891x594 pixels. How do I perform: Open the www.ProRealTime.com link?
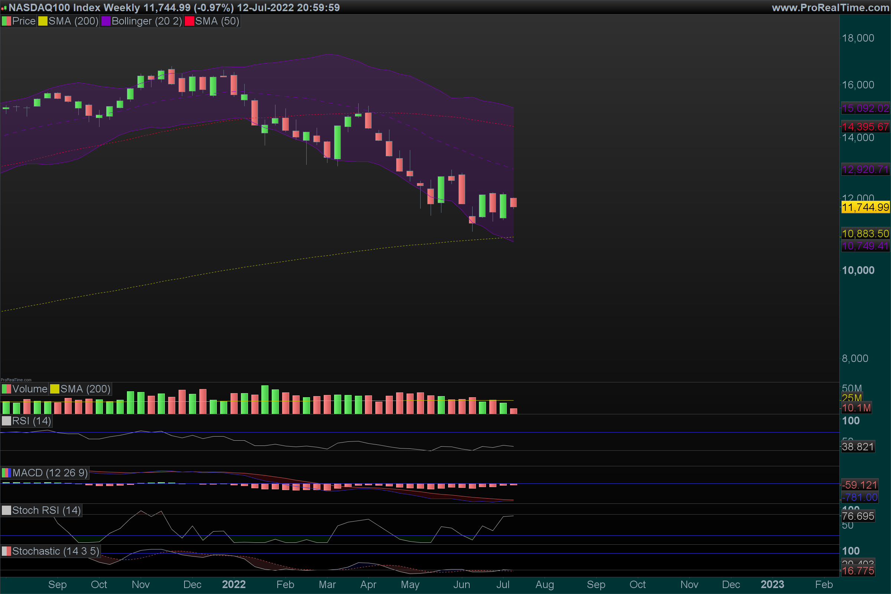pos(830,7)
